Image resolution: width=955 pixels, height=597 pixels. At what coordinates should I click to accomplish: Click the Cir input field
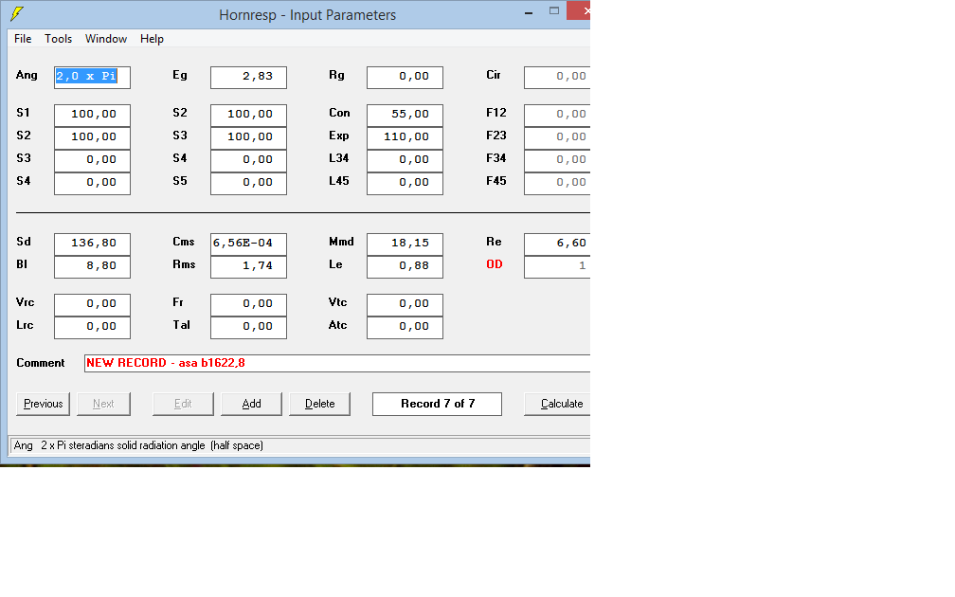tap(557, 78)
